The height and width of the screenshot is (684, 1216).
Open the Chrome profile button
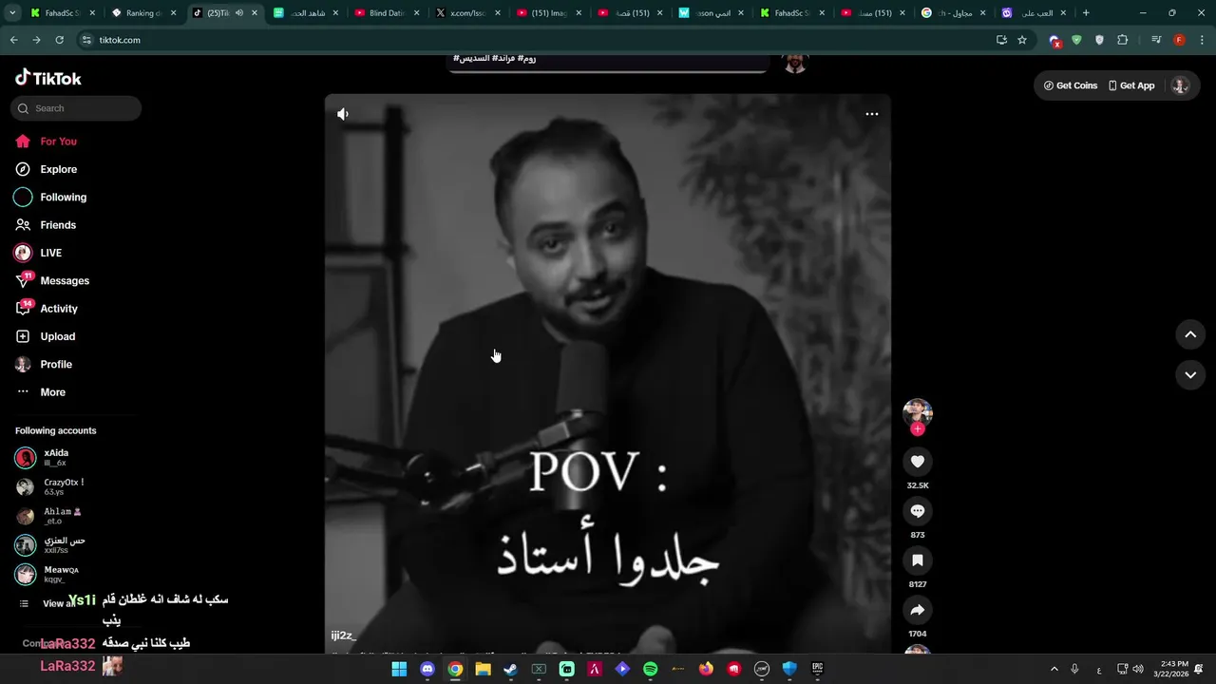point(1179,40)
